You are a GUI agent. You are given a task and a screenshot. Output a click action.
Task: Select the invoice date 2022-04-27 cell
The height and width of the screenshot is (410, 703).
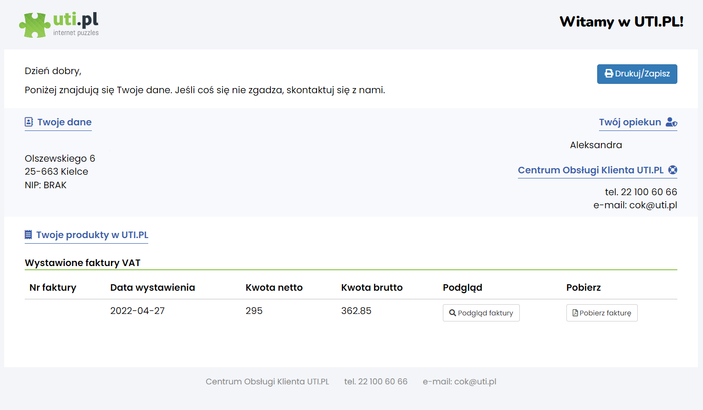(138, 311)
